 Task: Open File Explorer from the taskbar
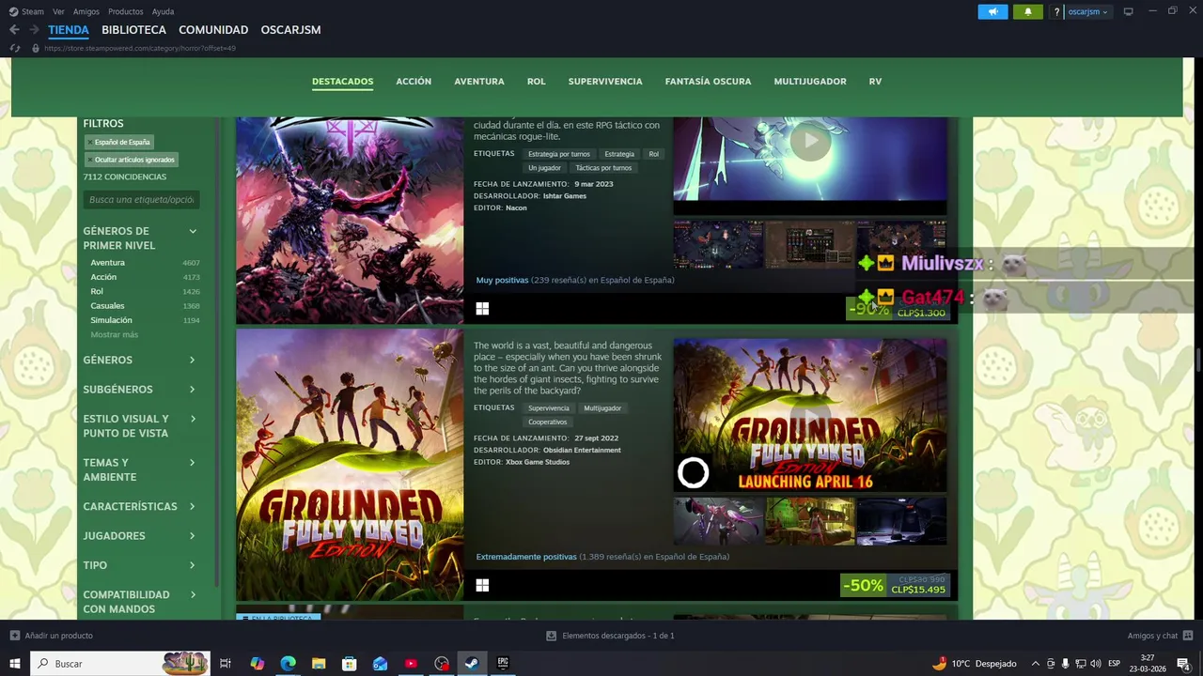coord(319,664)
